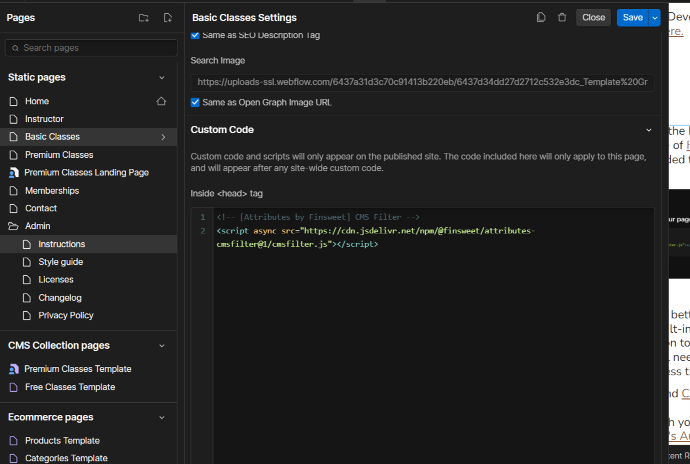This screenshot has width=690, height=464.
Task: Click the trash delete page icon
Action: [x=562, y=18]
